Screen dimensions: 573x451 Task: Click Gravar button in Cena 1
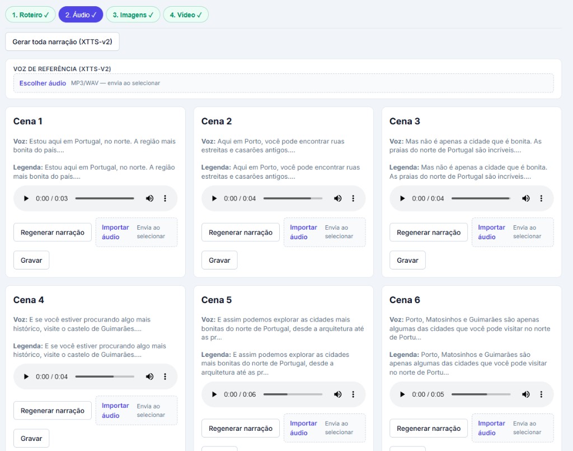click(x=31, y=260)
